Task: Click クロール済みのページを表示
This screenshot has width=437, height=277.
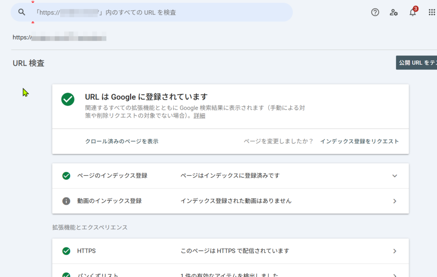Action: (122, 141)
